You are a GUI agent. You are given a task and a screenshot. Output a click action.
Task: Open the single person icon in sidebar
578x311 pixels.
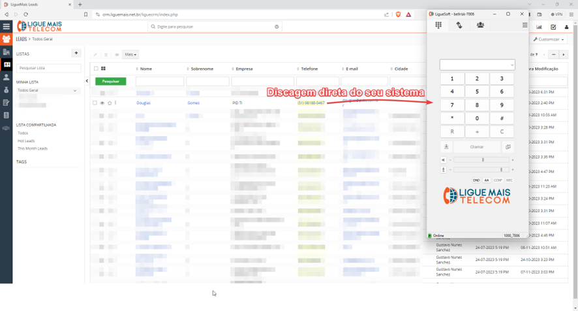(x=7, y=77)
